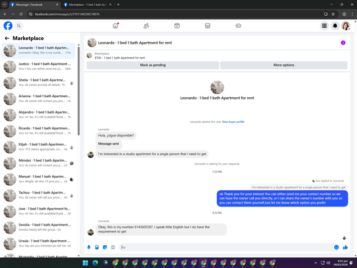This screenshot has height=268, width=357.
Task: Open Ricardo conversation in chat list
Action: [x=39, y=131]
